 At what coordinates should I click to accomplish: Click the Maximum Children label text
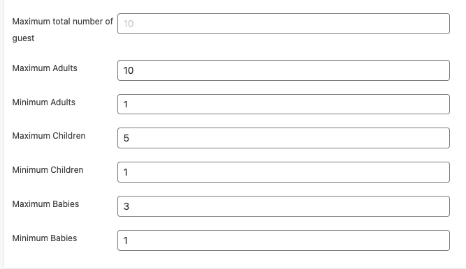click(x=49, y=136)
